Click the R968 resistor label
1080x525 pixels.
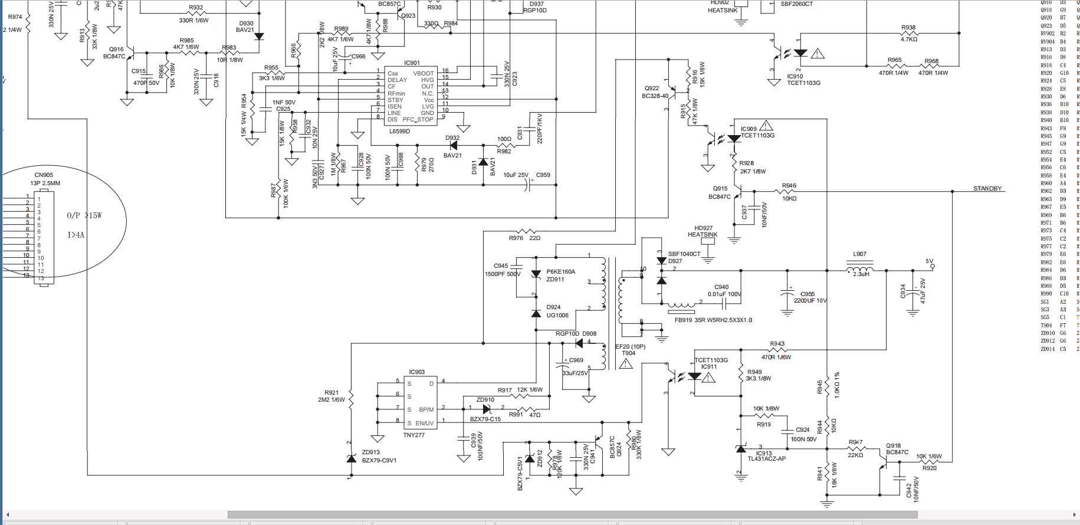[931, 61]
